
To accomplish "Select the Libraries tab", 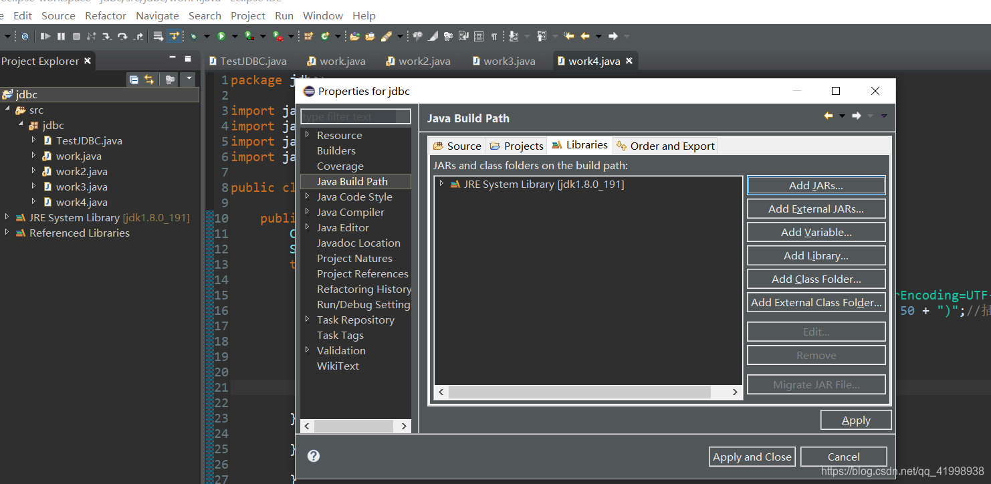I will tap(580, 144).
